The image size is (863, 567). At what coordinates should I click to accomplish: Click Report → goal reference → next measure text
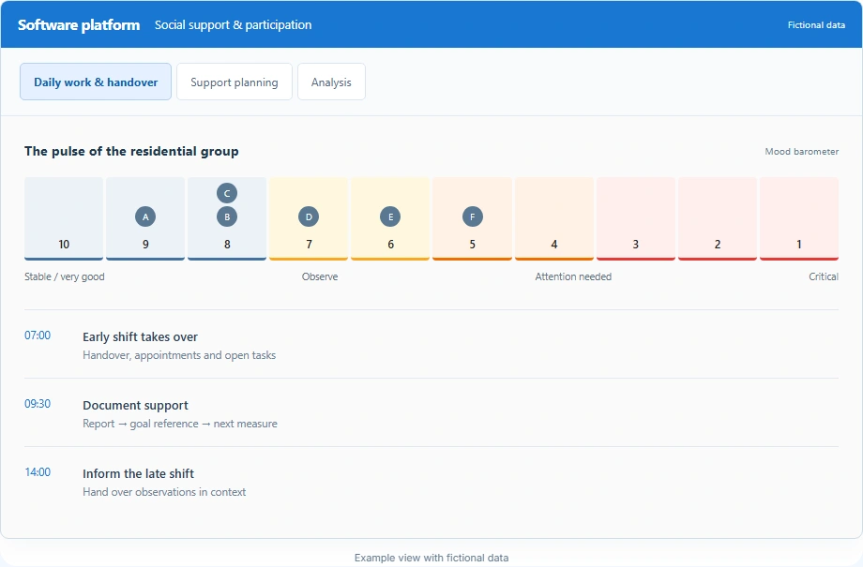pos(180,424)
